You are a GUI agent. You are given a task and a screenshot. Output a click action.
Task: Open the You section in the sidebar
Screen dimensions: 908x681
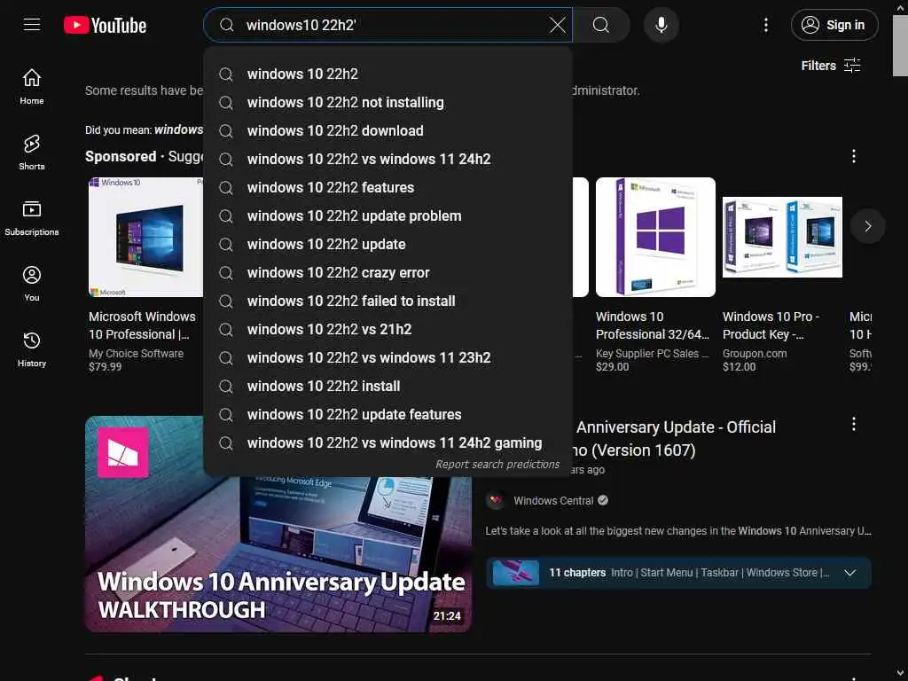pos(32,283)
